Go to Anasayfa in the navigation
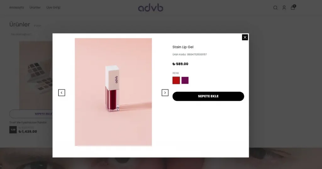322x169 pixels. (16, 8)
